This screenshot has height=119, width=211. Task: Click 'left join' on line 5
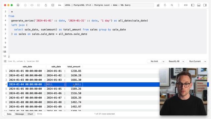click(18, 25)
